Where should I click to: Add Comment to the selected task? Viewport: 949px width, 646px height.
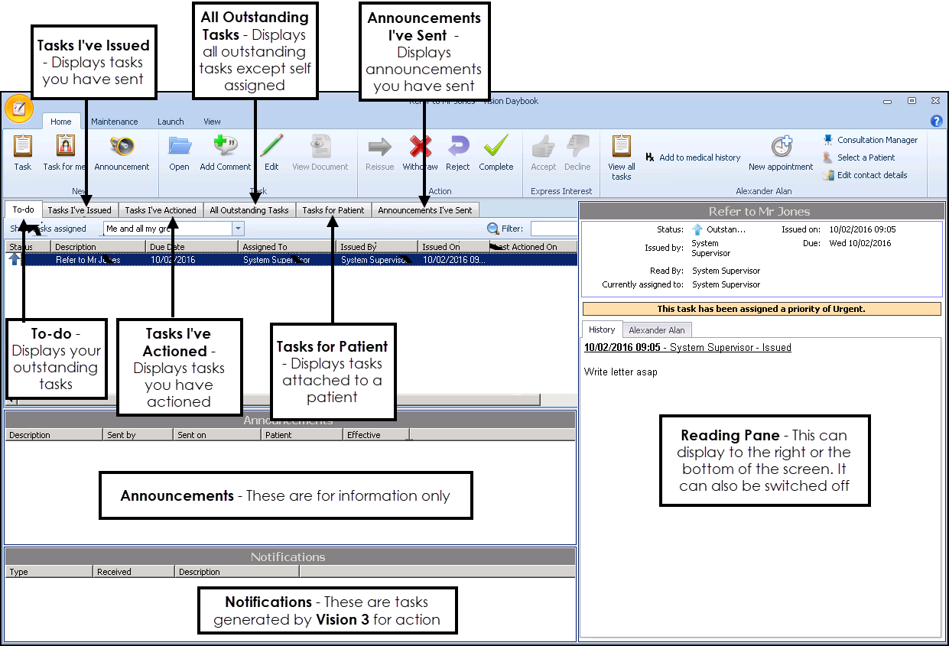tap(225, 152)
